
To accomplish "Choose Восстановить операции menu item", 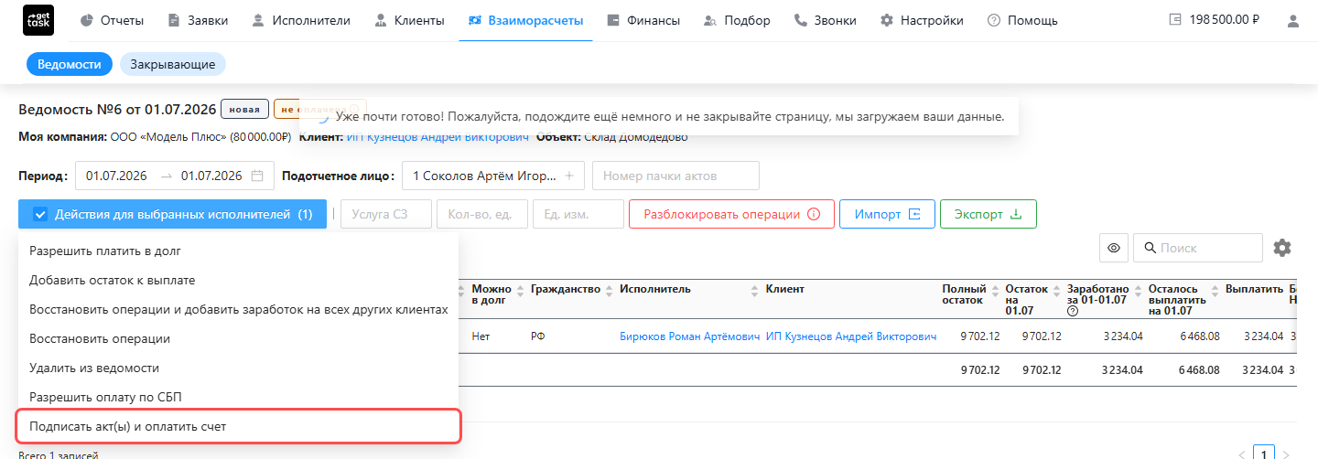I will tap(238, 338).
